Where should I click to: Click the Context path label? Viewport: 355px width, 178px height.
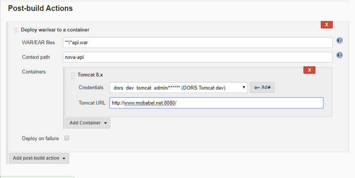(36, 57)
